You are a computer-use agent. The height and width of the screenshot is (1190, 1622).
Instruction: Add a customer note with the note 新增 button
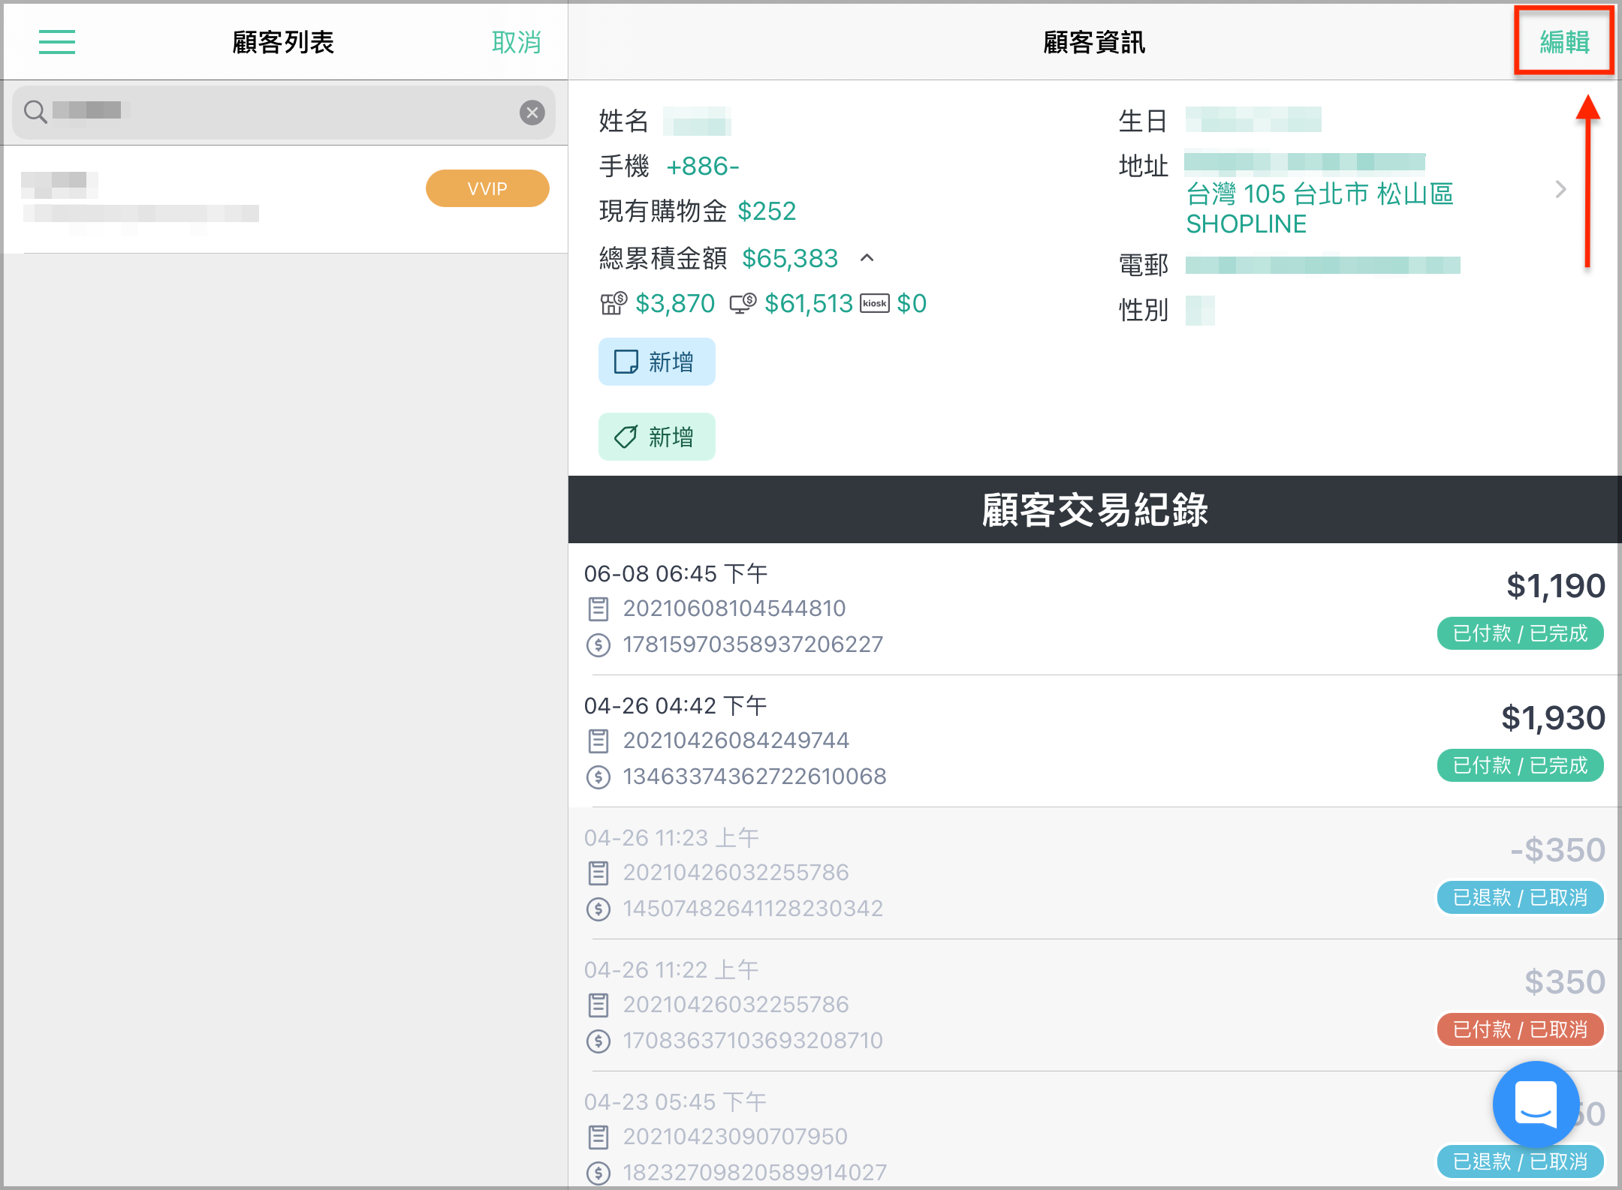[x=657, y=362]
